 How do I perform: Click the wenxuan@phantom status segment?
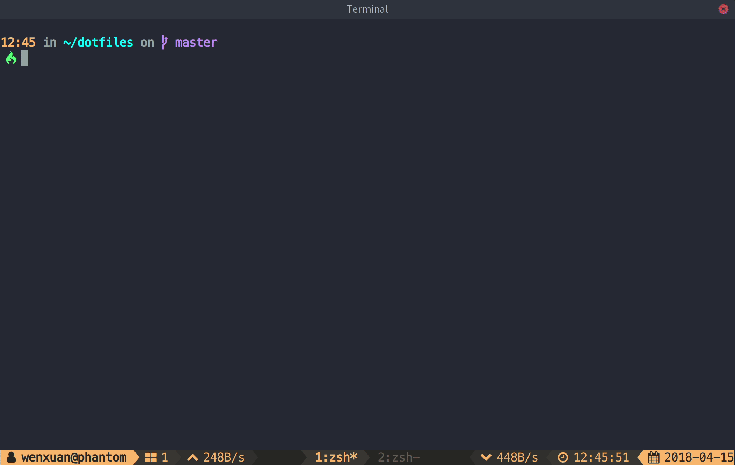pos(73,457)
